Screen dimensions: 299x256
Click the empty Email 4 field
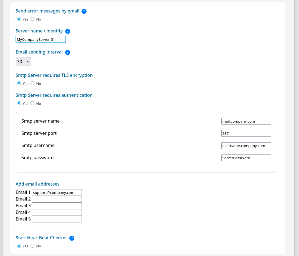click(57, 212)
